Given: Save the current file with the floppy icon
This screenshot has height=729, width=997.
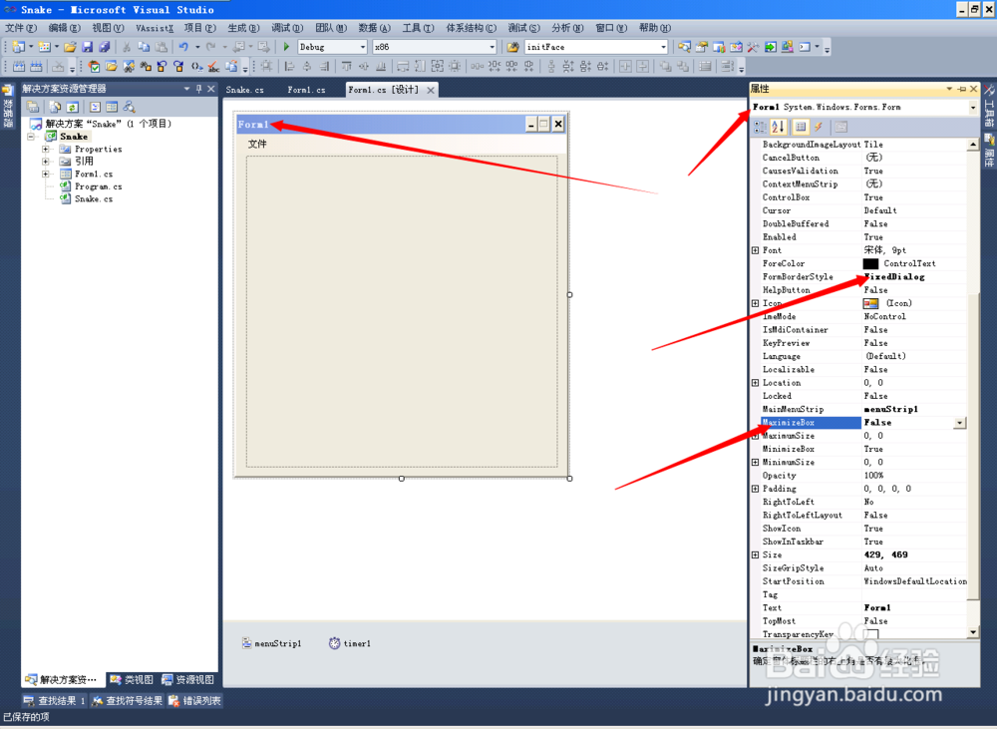Looking at the screenshot, I should pyautogui.click(x=87, y=47).
